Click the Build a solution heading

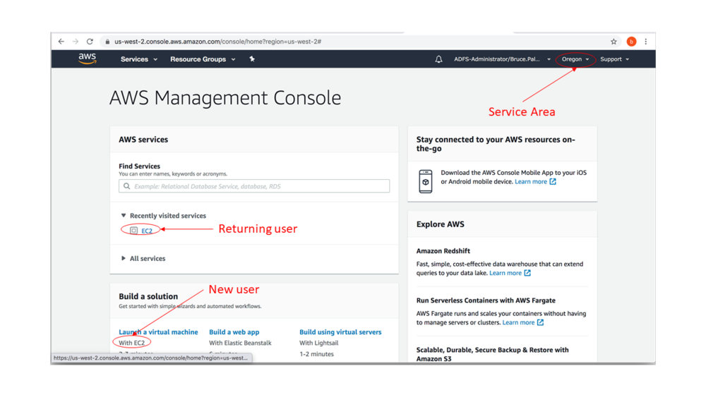148,296
